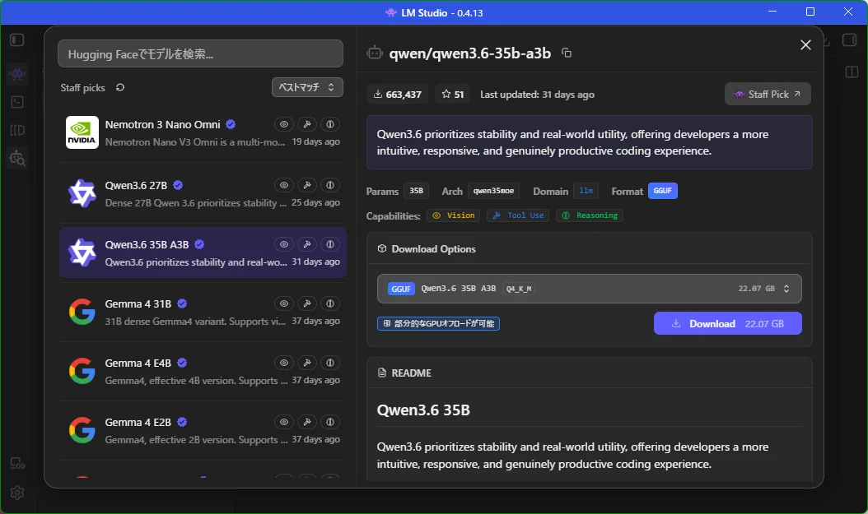Open the Staff Pick external link
This screenshot has width=868, height=514.
tap(768, 94)
